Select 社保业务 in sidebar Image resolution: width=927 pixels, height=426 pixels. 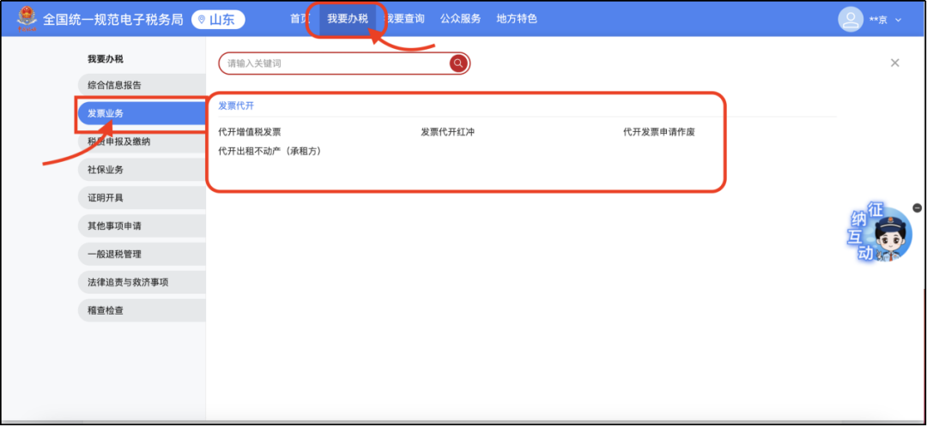point(142,170)
